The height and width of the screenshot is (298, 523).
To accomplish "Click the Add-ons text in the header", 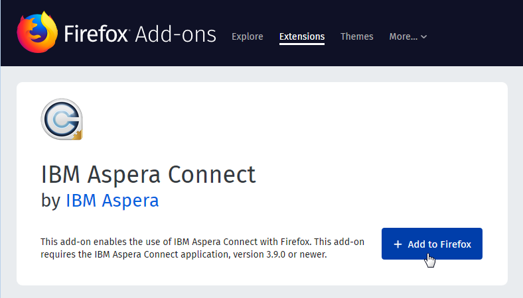I will pyautogui.click(x=175, y=34).
